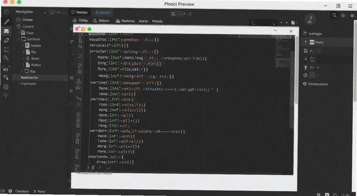
Task: Click the link icon in left sidebar
Action: click(6, 69)
